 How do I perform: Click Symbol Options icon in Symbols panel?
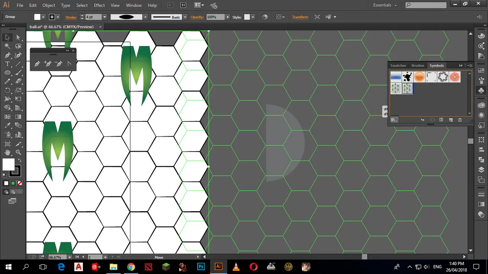click(x=441, y=120)
